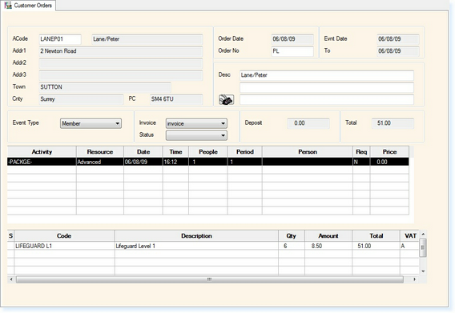The height and width of the screenshot is (313, 455).
Task: Click the Total field showing 51.00
Action: [x=393, y=123]
